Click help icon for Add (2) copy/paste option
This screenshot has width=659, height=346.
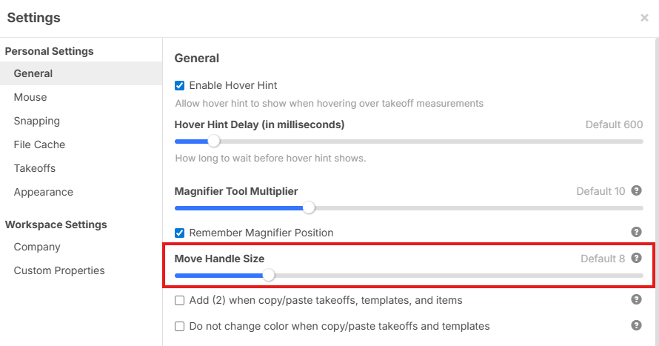pyautogui.click(x=636, y=299)
